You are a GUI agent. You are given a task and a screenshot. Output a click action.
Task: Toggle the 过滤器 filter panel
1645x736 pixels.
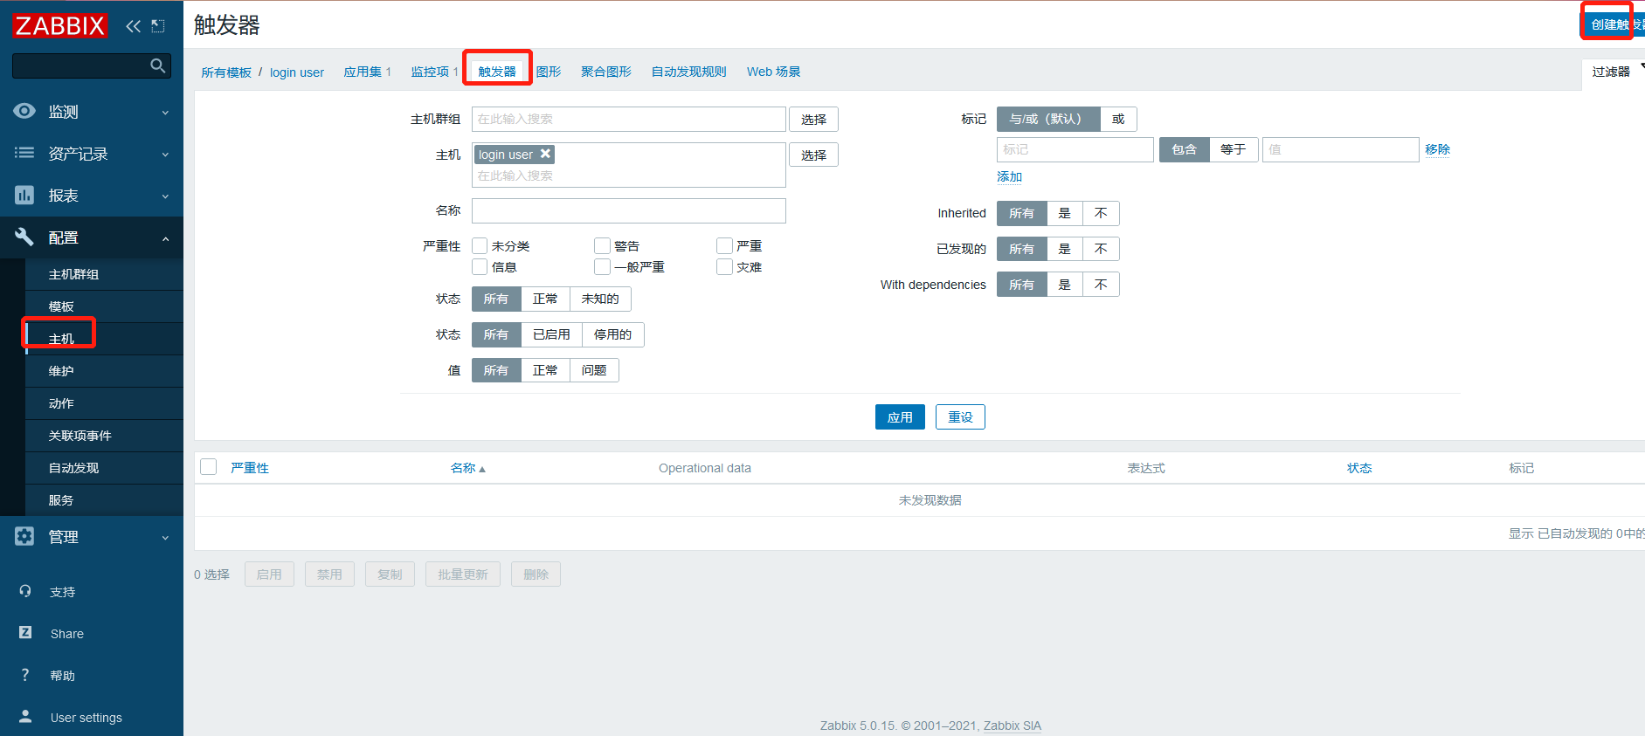[x=1612, y=72]
